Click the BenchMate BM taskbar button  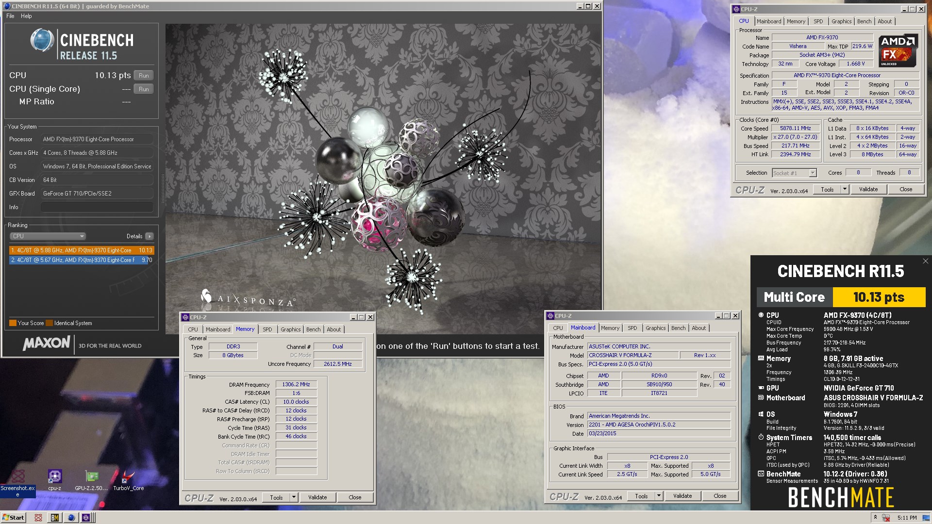coord(55,518)
